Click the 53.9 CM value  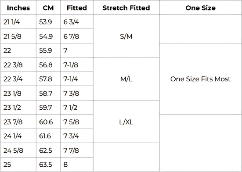click(48, 22)
